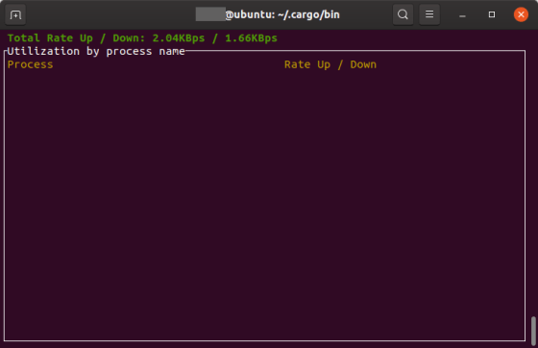This screenshot has height=348, width=538.
Task: Click the blank row directly beneath Process header
Action: point(264,78)
